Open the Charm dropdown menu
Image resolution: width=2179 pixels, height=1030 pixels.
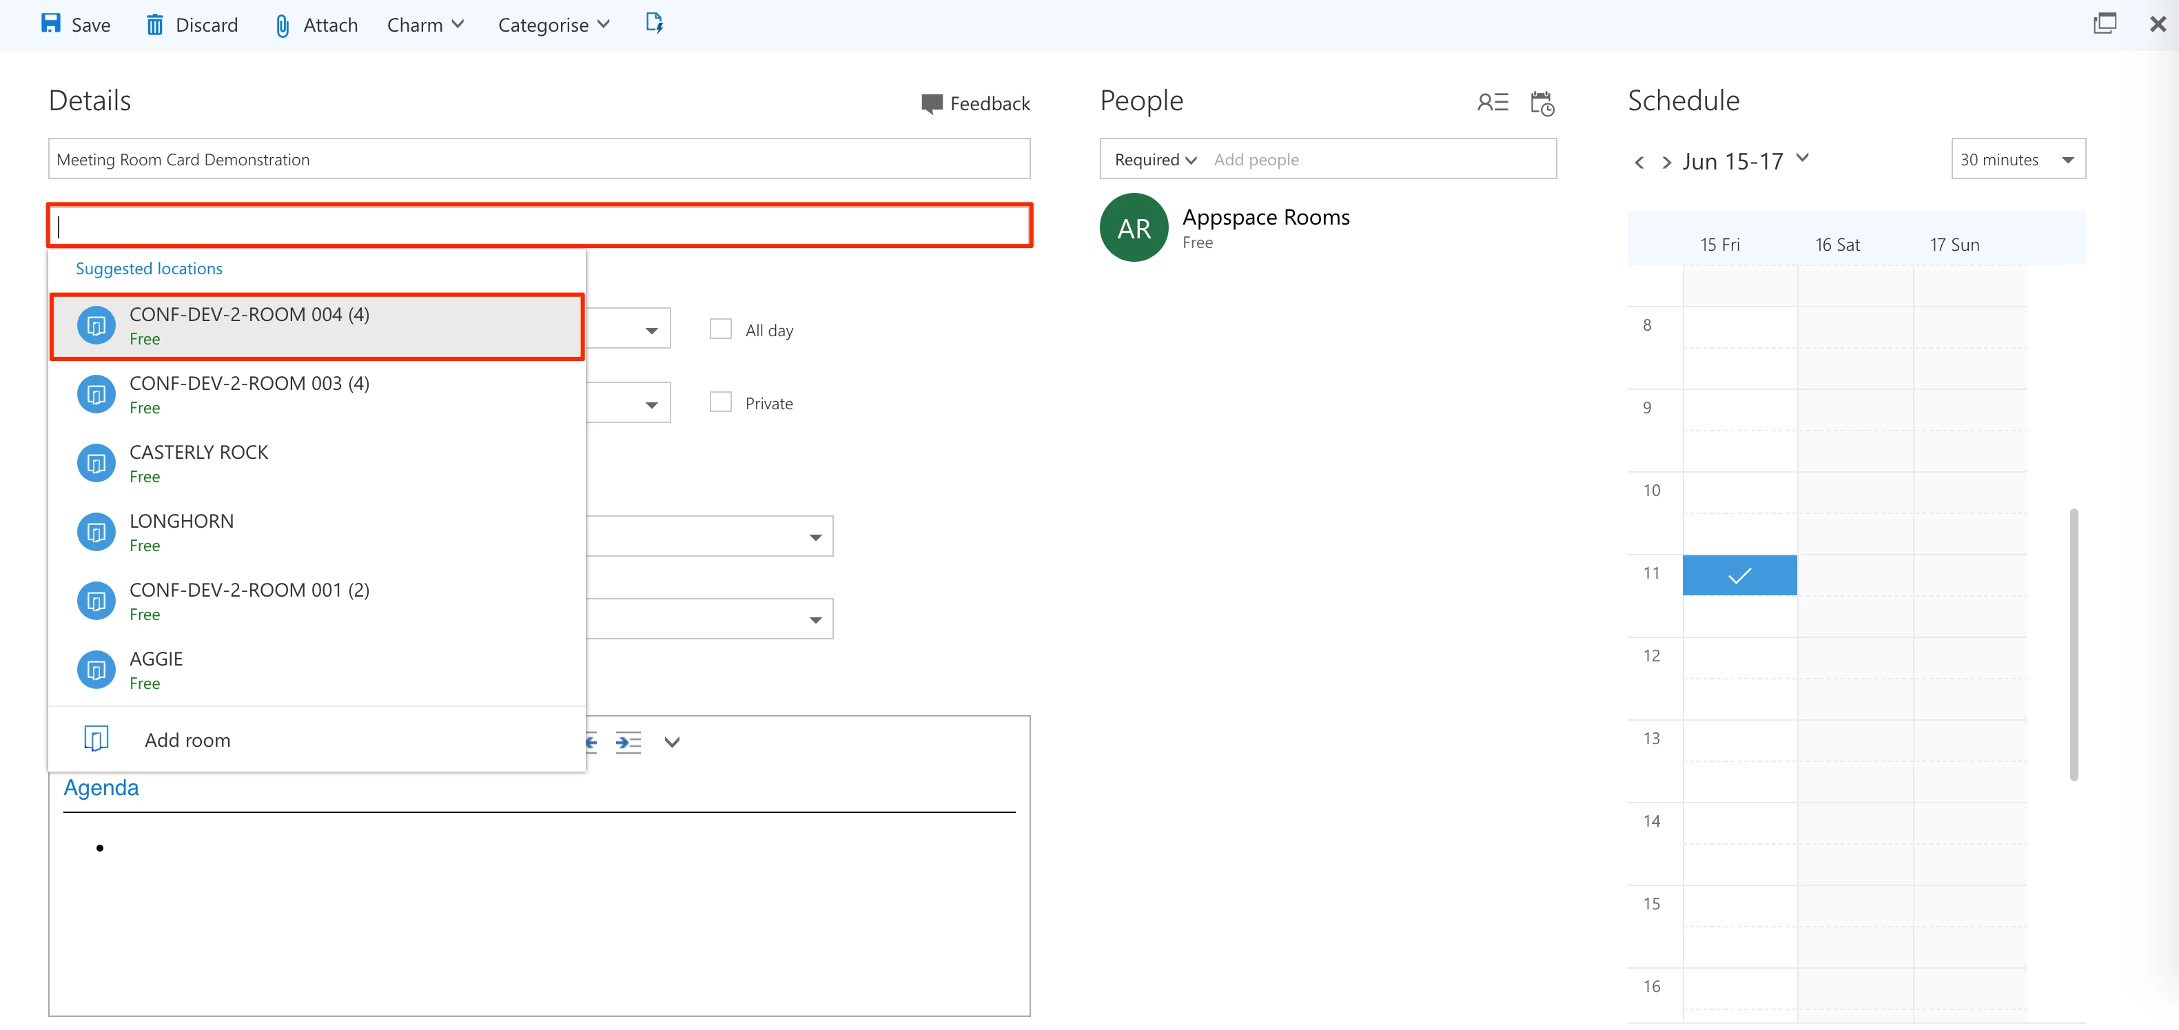point(425,25)
